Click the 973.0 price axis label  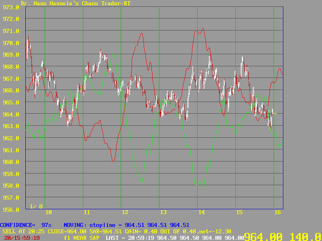[11, 7]
